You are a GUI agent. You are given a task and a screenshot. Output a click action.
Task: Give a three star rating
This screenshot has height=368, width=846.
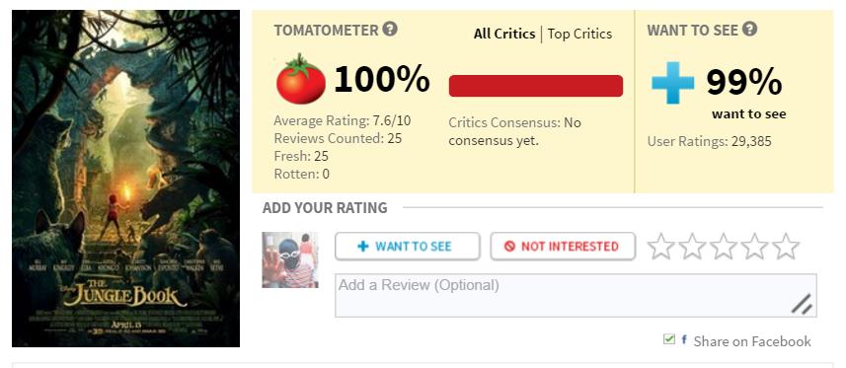pos(723,247)
